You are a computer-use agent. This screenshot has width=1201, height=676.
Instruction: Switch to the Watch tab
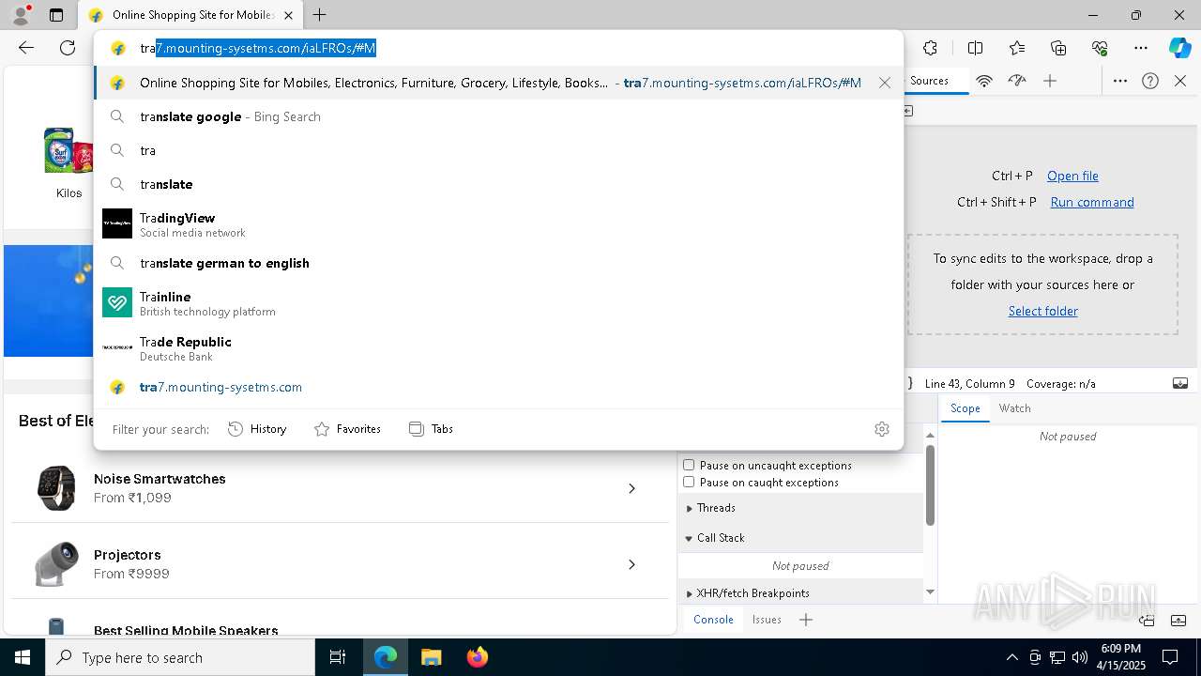(x=1014, y=408)
